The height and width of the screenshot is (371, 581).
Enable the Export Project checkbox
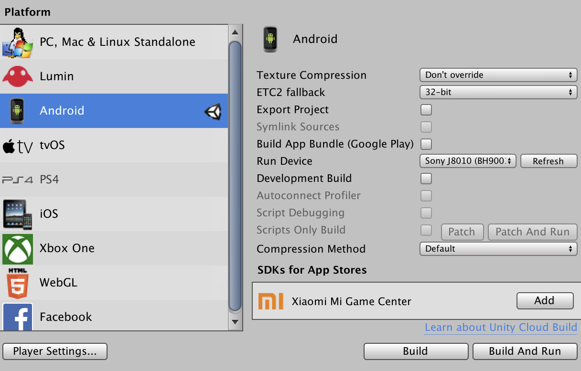pyautogui.click(x=426, y=110)
